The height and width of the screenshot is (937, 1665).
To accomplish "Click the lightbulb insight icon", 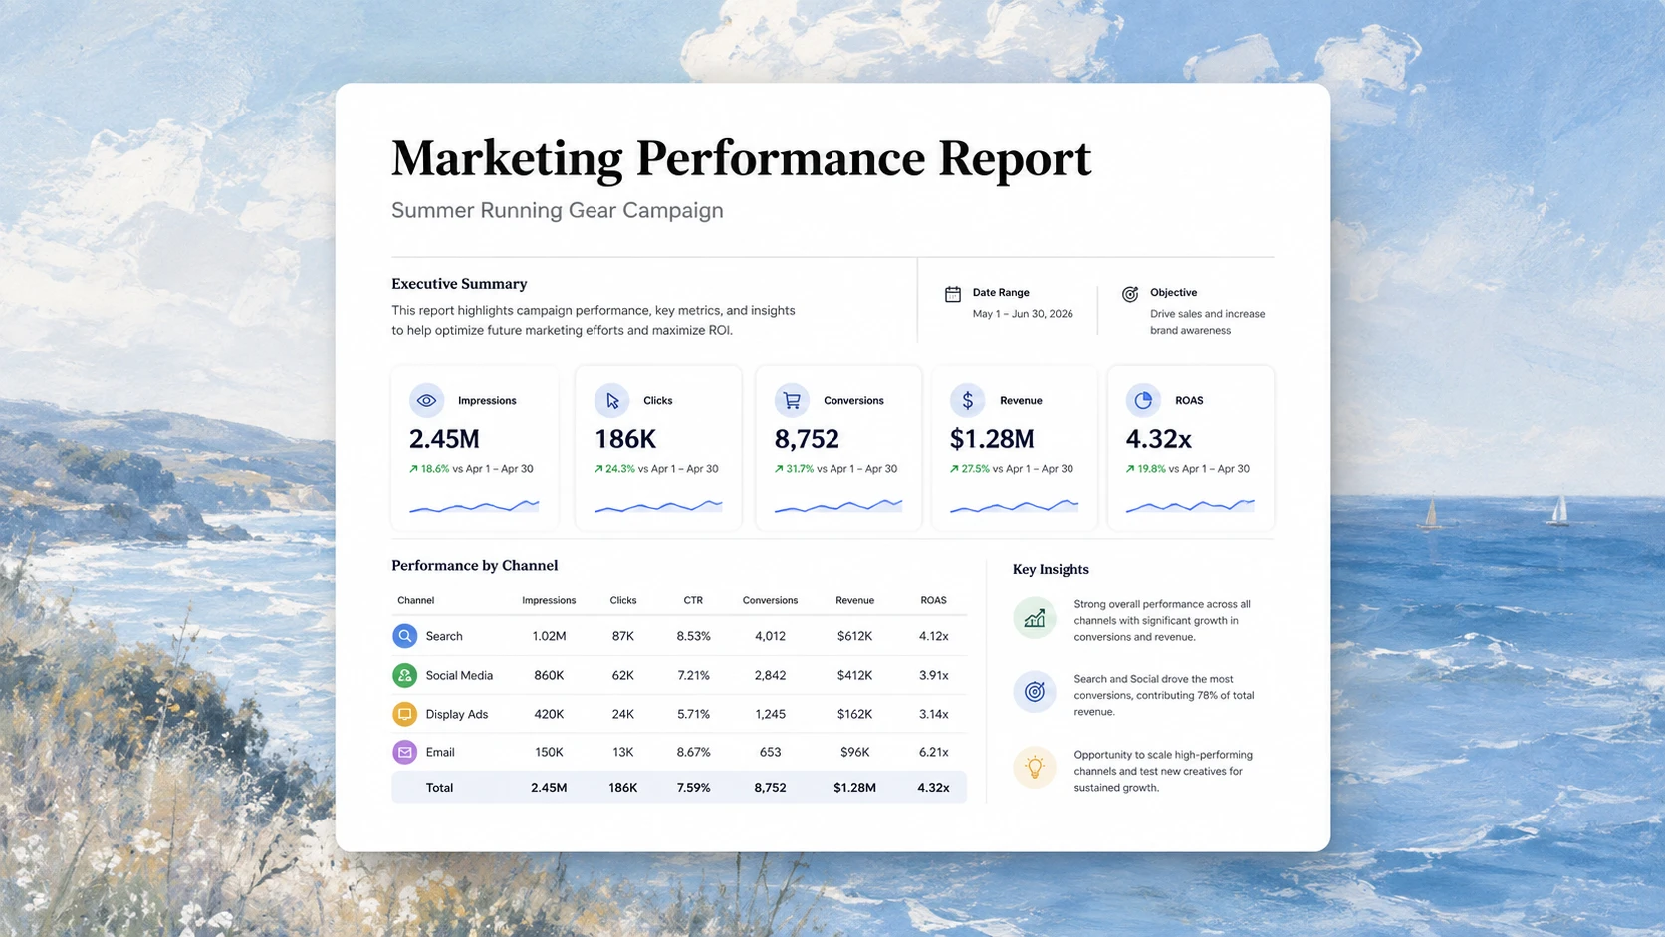I will [x=1035, y=768].
